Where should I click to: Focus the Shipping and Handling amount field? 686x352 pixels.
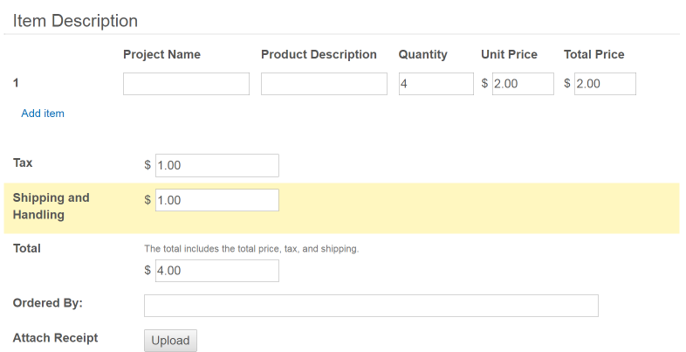pos(216,200)
